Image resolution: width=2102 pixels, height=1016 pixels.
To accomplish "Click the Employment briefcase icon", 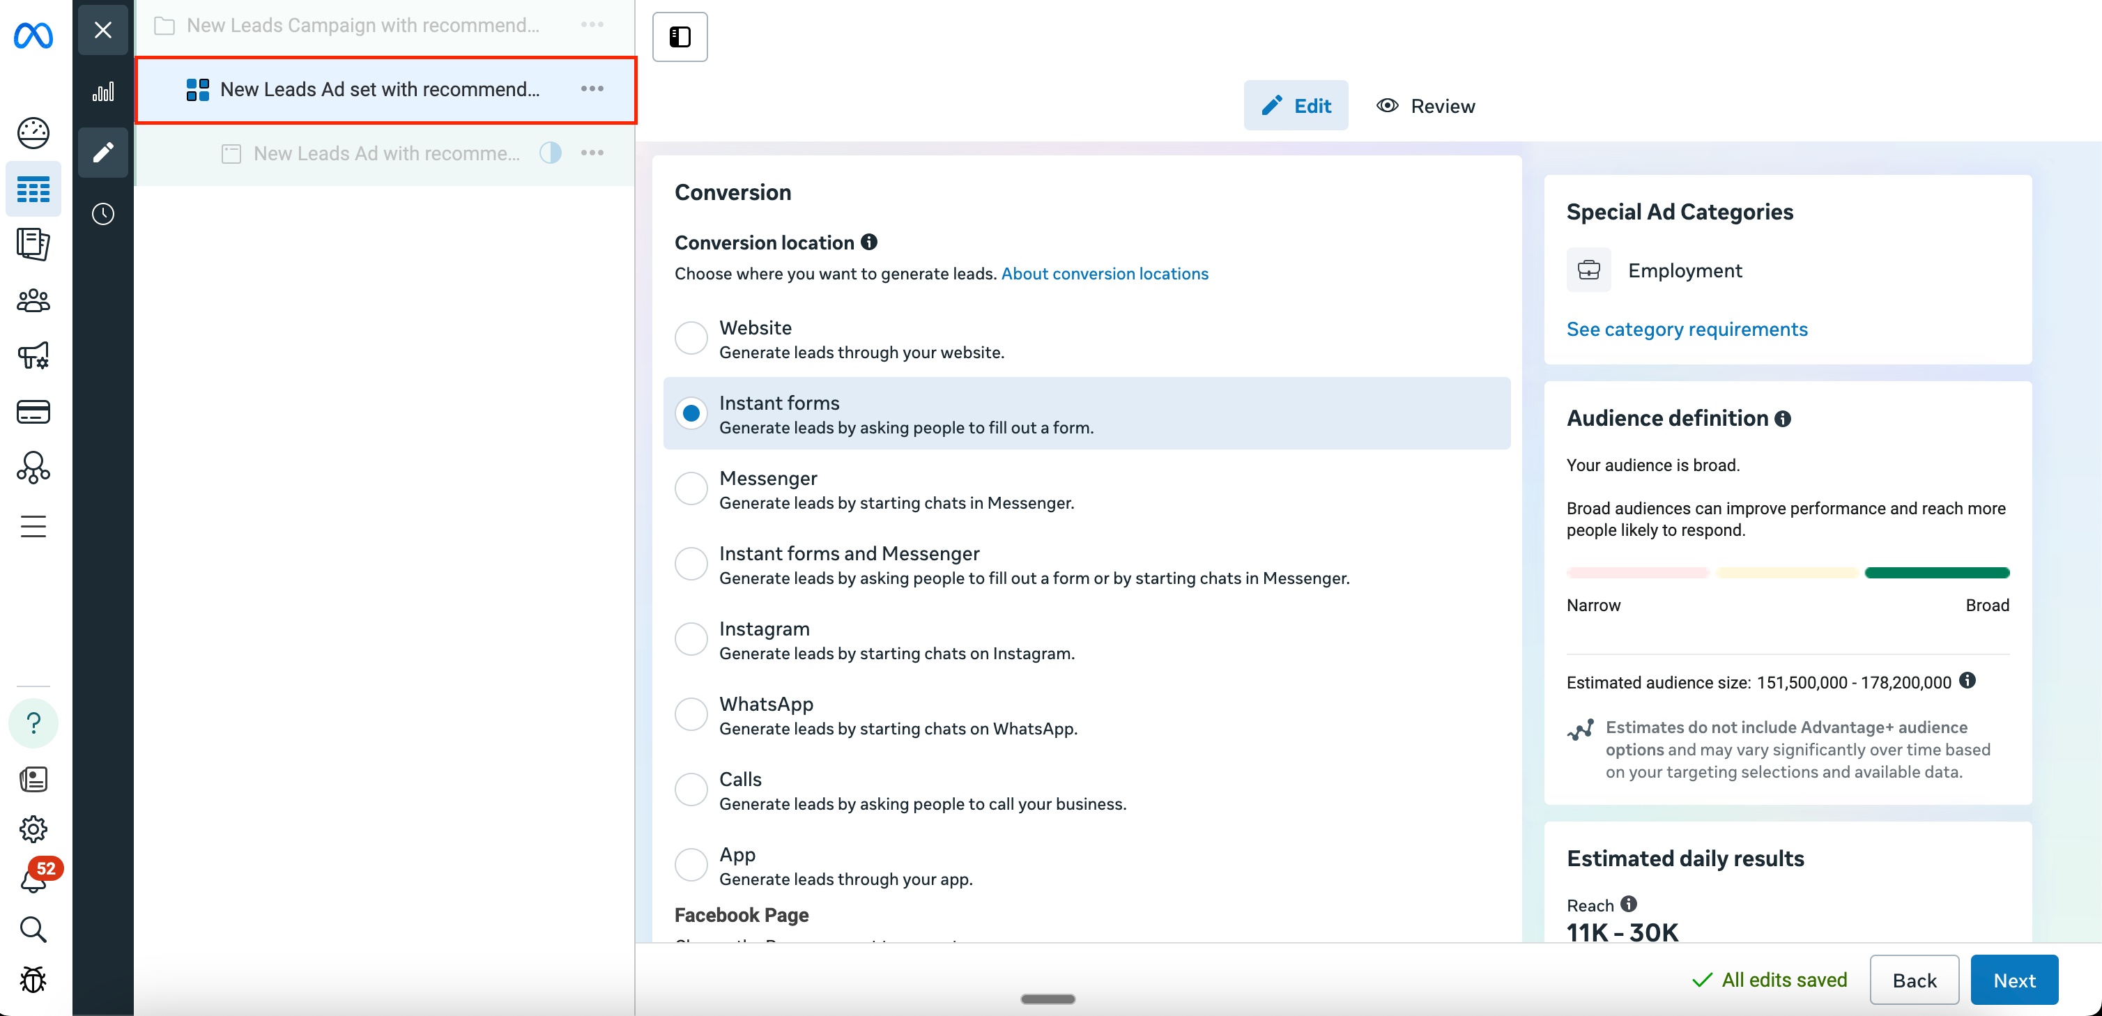I will [x=1589, y=270].
